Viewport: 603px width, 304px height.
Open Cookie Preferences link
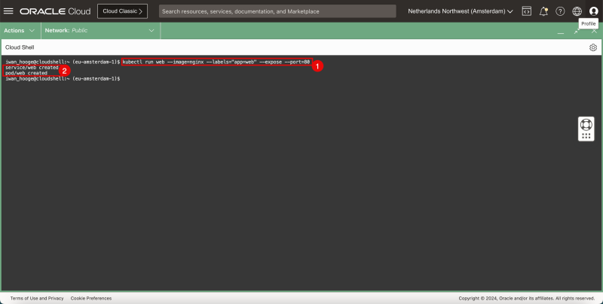tap(90, 298)
